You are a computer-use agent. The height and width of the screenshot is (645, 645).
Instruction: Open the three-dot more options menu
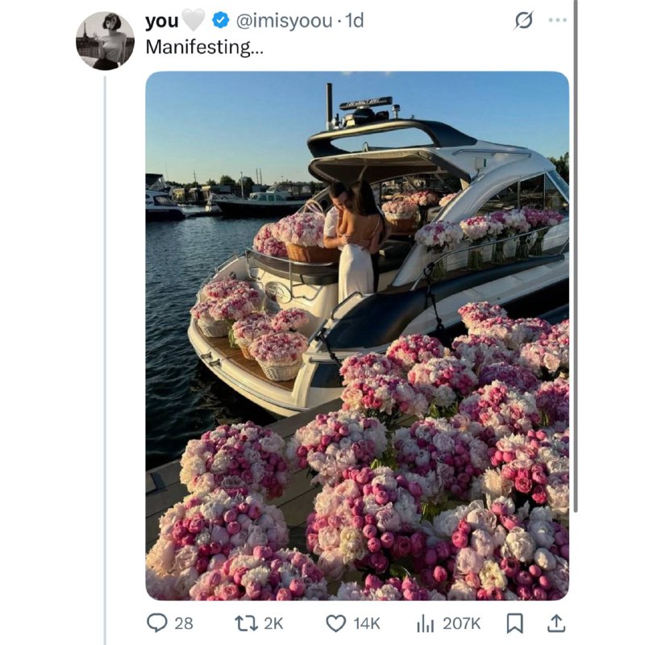pos(557,21)
